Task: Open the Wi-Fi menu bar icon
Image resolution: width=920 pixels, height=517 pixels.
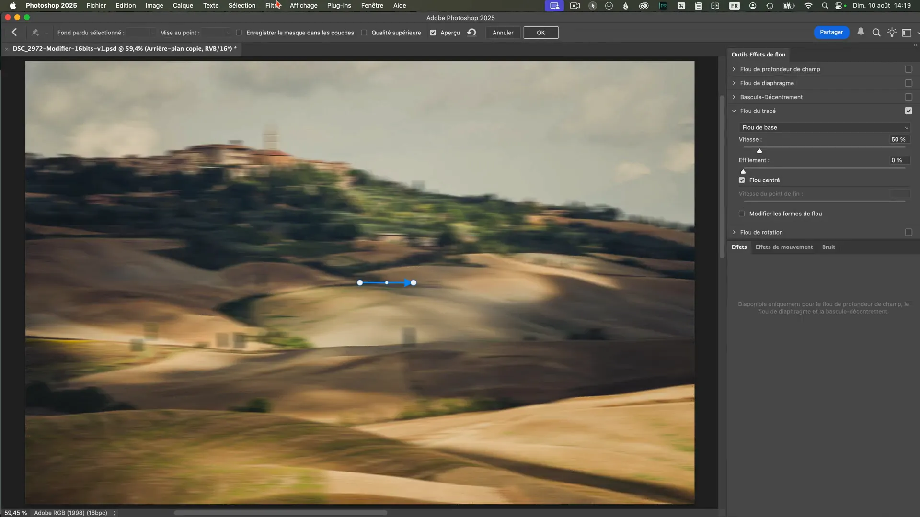Action: click(808, 5)
